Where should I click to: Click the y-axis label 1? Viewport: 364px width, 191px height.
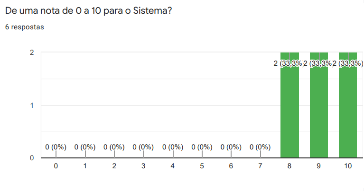(31, 105)
